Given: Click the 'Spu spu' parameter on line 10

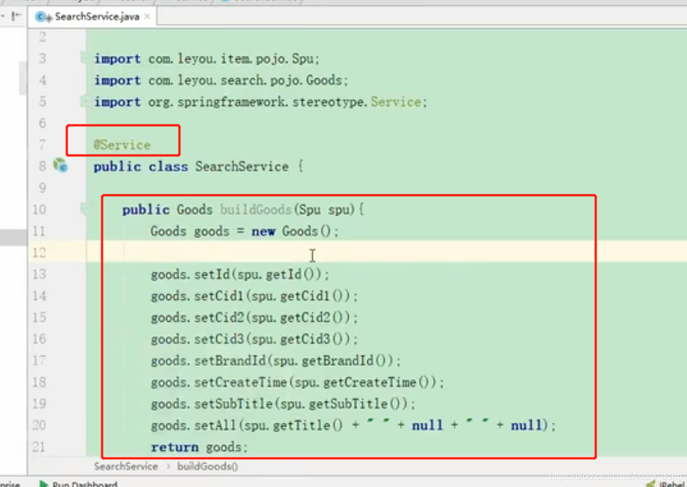Looking at the screenshot, I should pos(325,210).
